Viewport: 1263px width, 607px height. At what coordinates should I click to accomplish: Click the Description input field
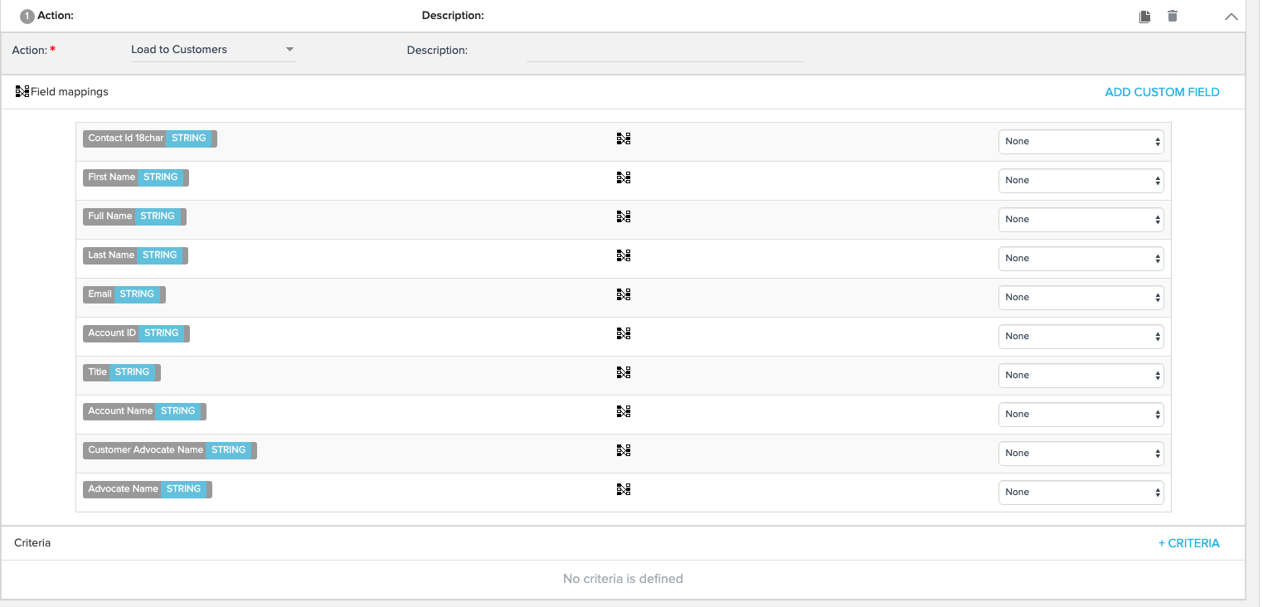pos(665,51)
